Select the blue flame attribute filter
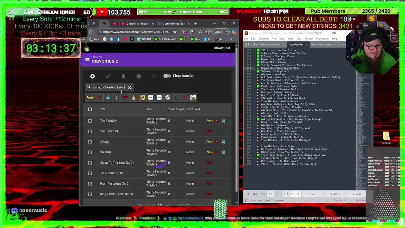This screenshot has width=405, height=228. (108, 98)
